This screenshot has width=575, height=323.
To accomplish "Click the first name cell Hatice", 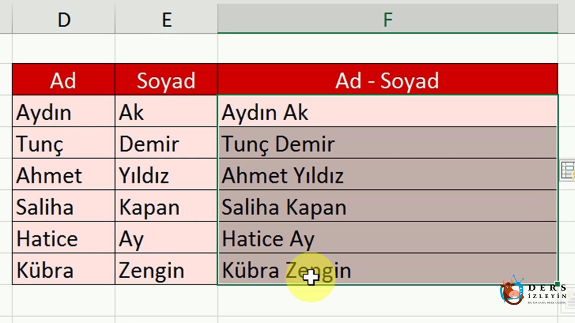I will point(64,237).
